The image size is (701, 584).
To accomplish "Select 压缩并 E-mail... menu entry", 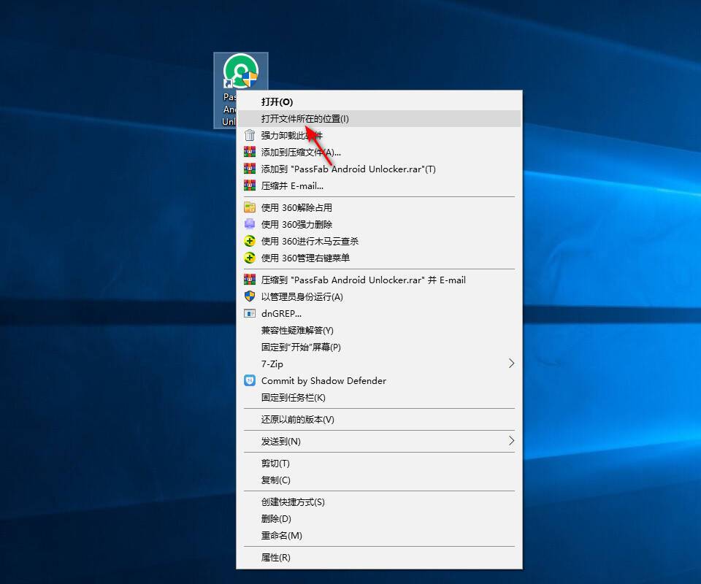I will (292, 185).
